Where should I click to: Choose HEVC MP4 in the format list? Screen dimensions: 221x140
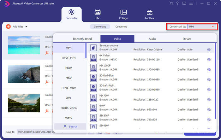pyautogui.click(x=69, y=58)
